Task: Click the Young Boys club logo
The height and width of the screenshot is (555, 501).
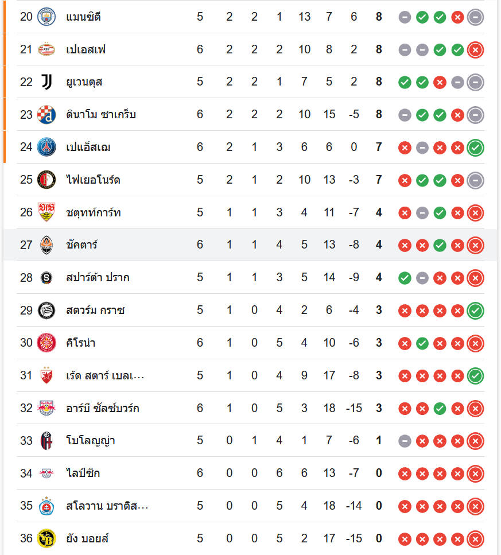Action: point(46,538)
